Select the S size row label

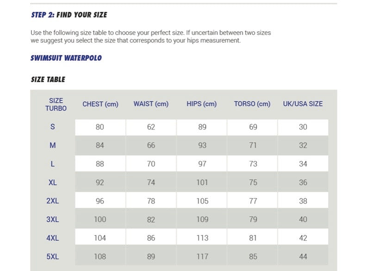[53, 127]
